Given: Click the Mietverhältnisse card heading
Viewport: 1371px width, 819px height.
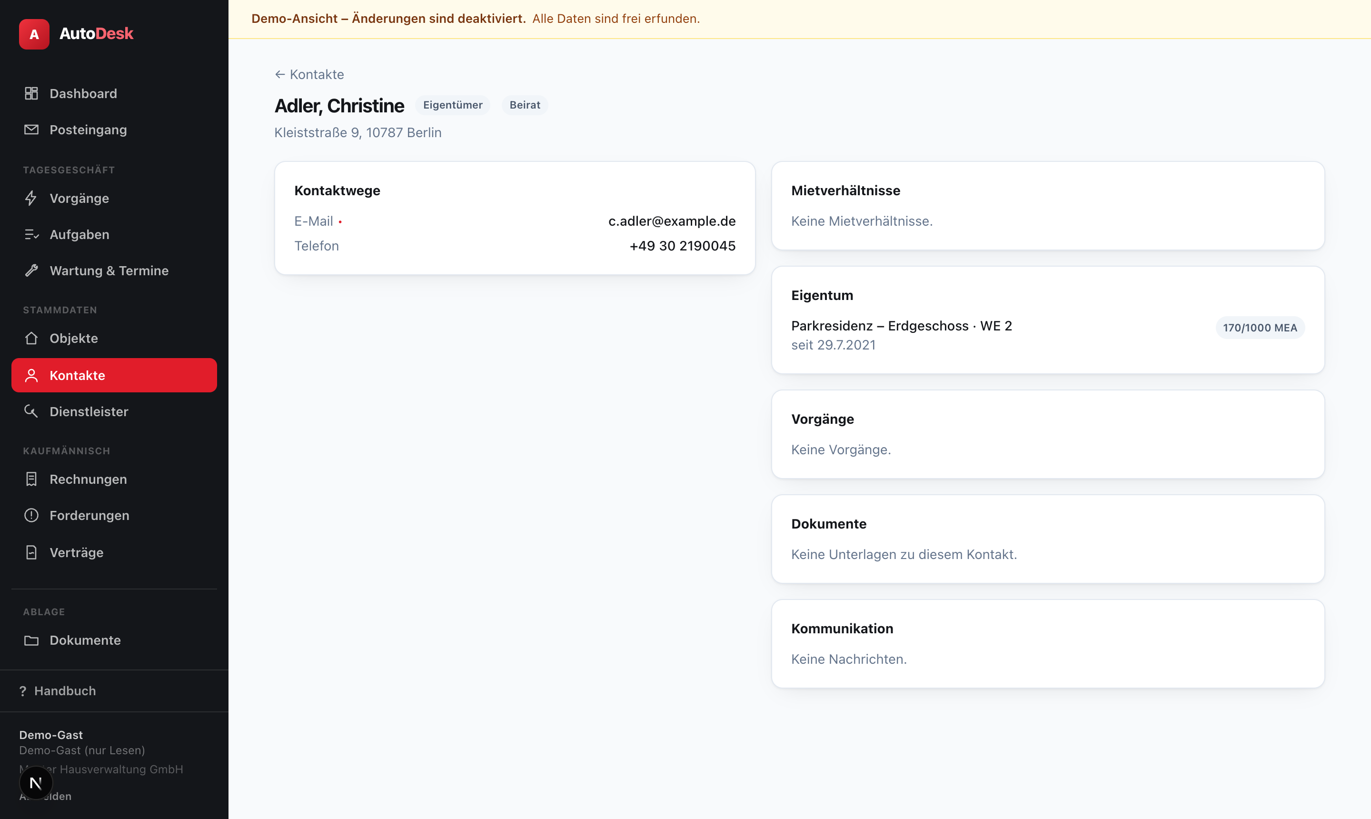Looking at the screenshot, I should pyautogui.click(x=846, y=190).
